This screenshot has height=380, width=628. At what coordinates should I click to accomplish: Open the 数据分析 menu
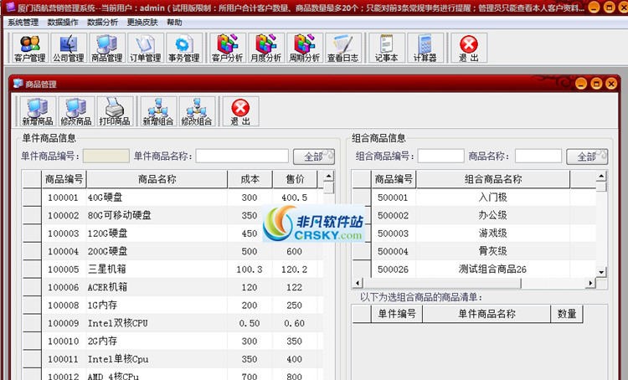pyautogui.click(x=102, y=23)
